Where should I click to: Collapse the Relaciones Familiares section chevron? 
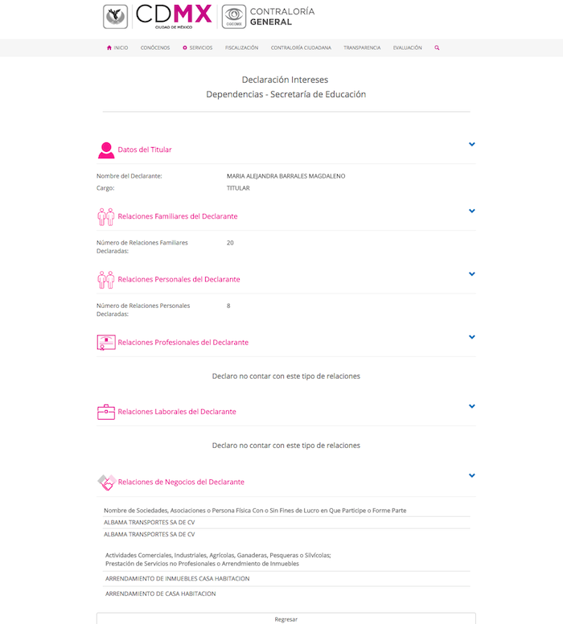pos(472,211)
